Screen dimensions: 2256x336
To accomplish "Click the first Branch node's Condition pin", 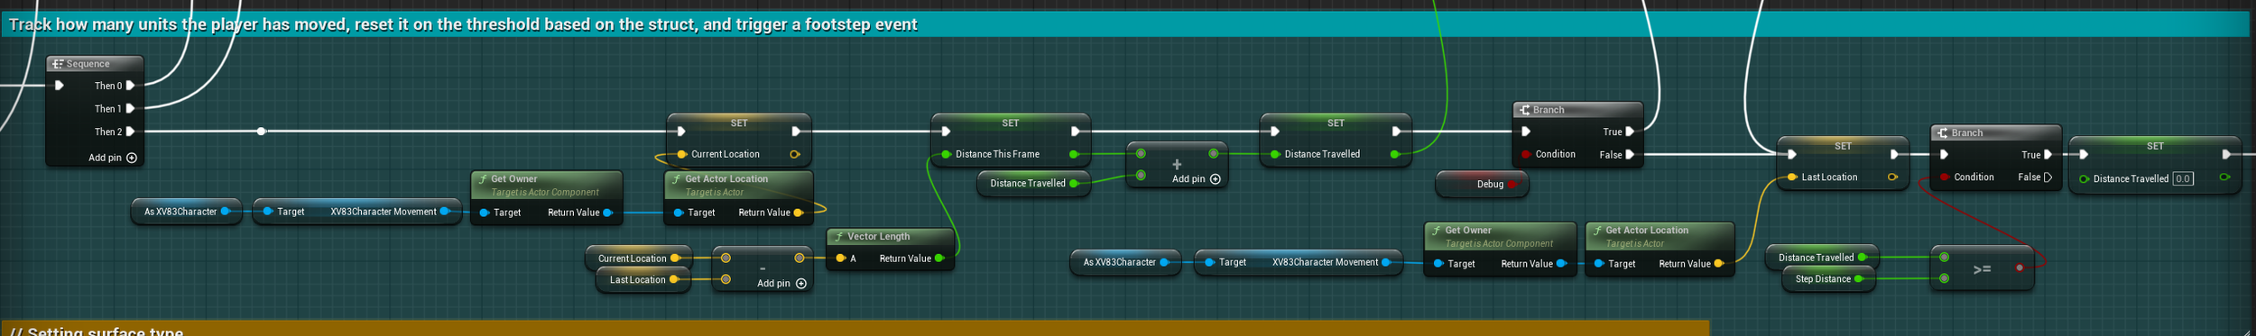I will [x=1526, y=154].
